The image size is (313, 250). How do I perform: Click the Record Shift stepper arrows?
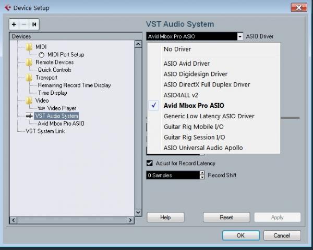[x=202, y=176]
